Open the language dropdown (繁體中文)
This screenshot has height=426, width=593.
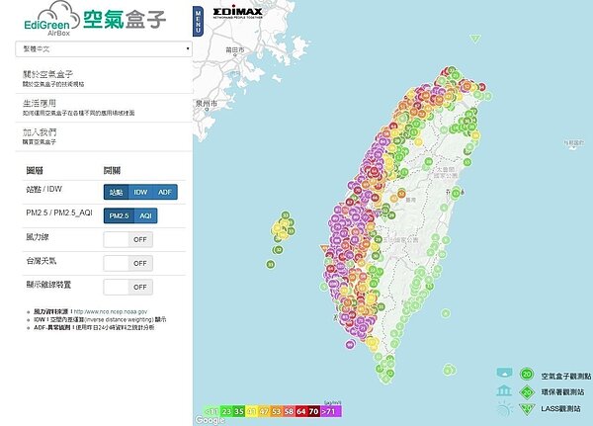tap(104, 48)
